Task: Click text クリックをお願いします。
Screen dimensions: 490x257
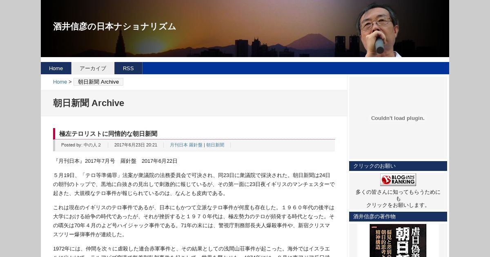Action: click(398, 205)
